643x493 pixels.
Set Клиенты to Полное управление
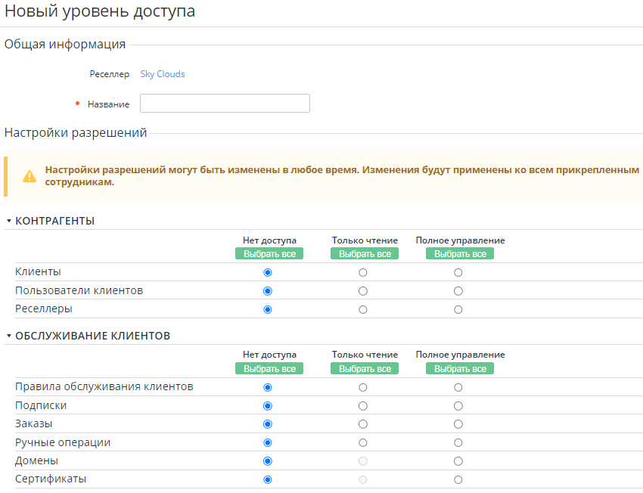458,272
